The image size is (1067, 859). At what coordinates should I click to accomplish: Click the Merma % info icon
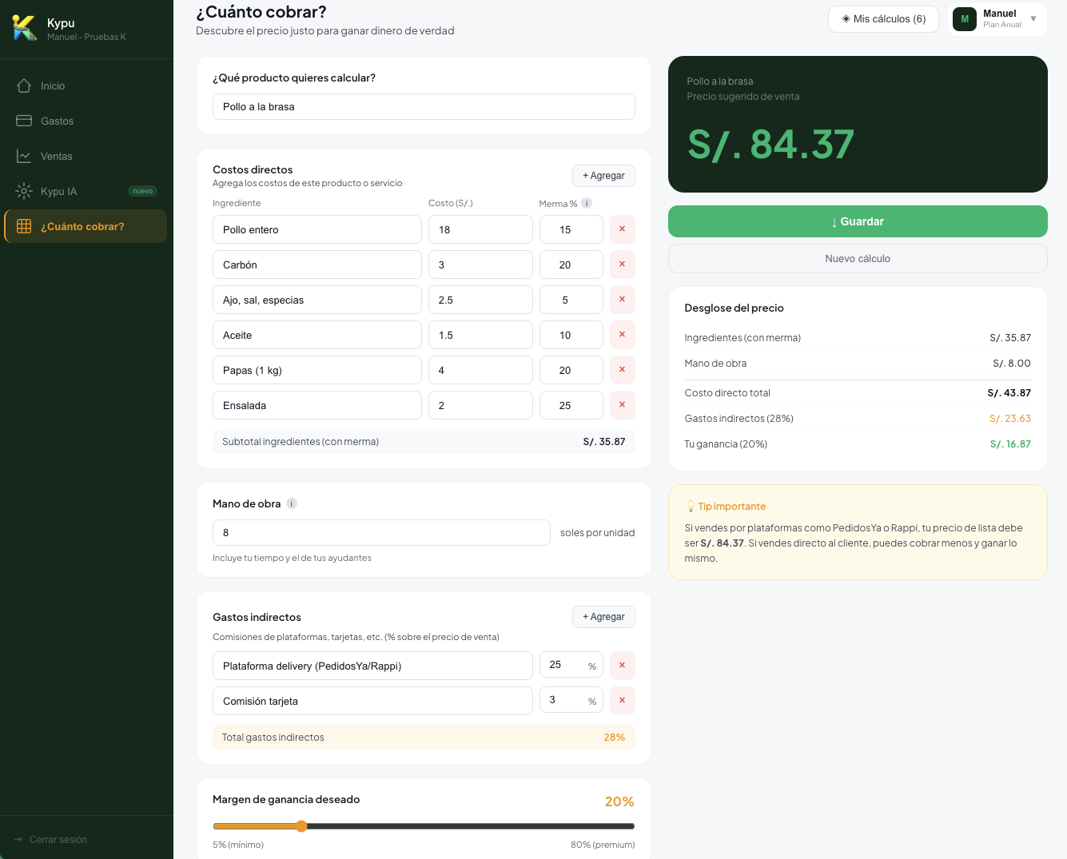587,203
